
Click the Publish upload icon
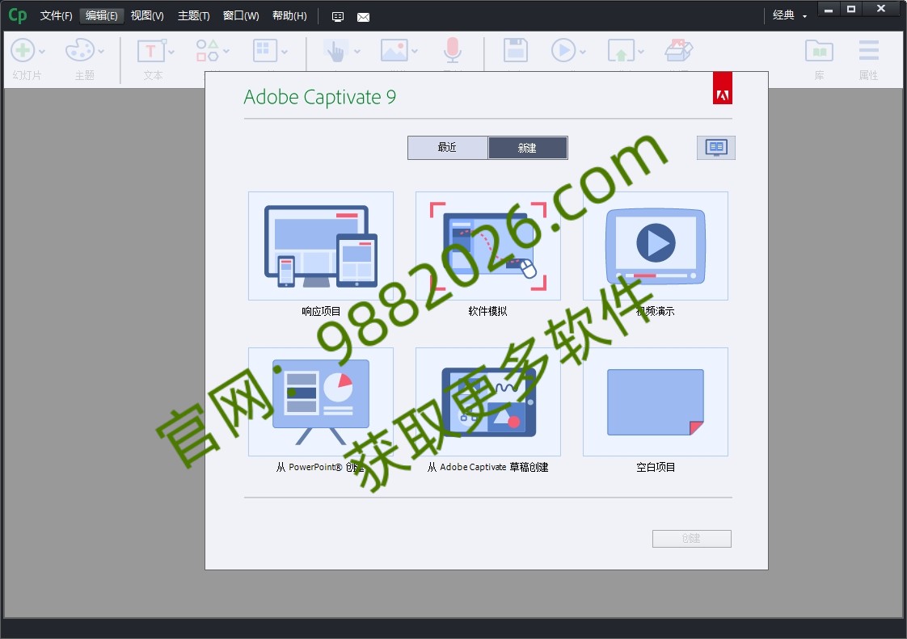click(x=622, y=50)
